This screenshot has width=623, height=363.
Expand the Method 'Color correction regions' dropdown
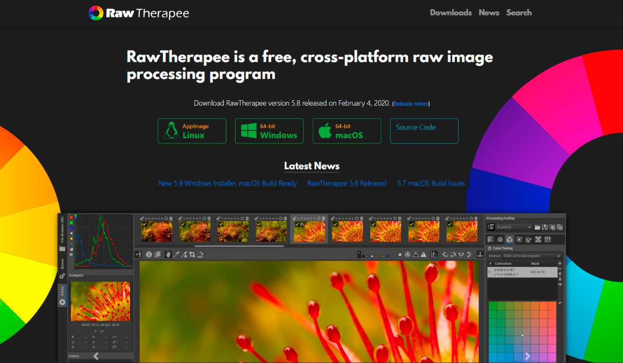click(532, 256)
